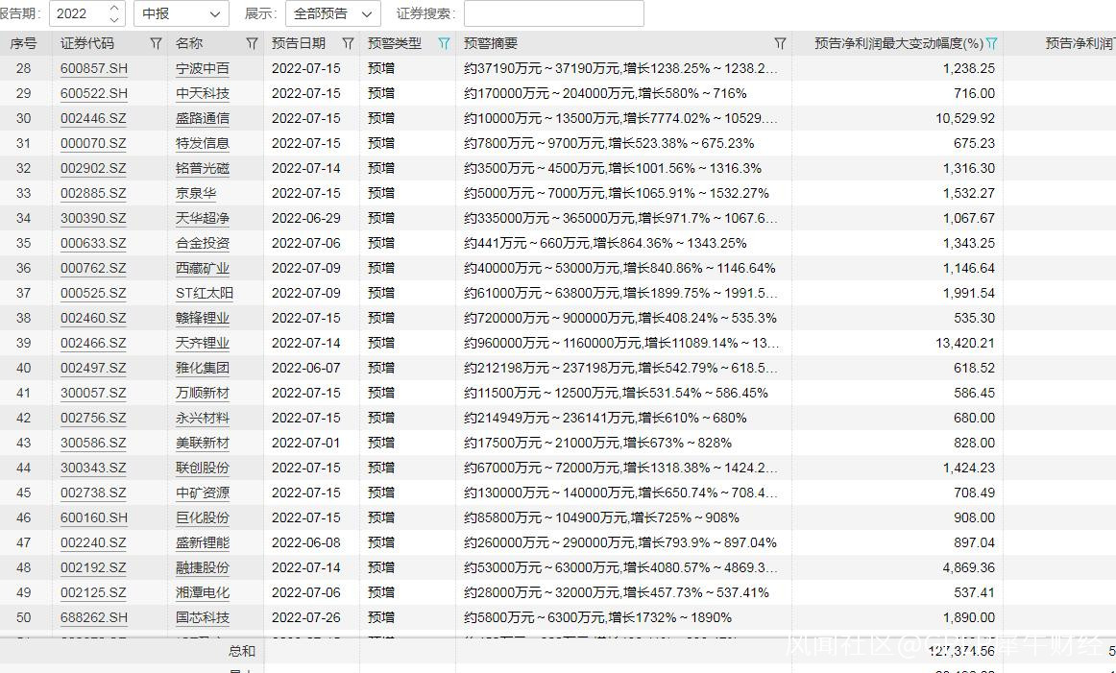Select stock name 盛新锂能

[203, 542]
